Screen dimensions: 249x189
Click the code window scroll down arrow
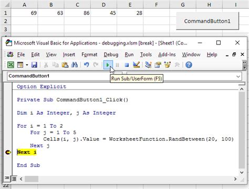click(242, 173)
